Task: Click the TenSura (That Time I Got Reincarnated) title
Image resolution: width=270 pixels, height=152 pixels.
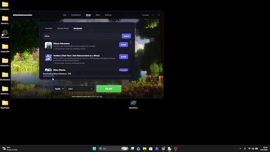Action: click(76, 56)
